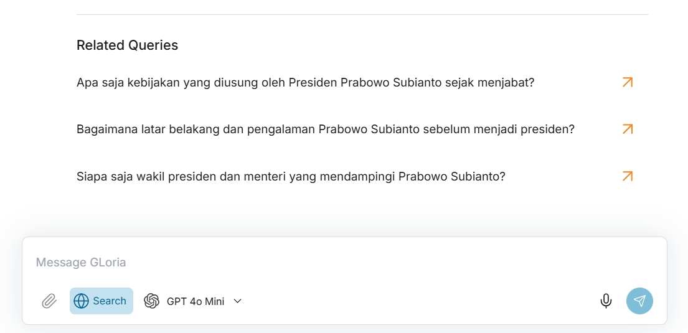Click the divider line above Related Queries
688x333 pixels.
362,14
